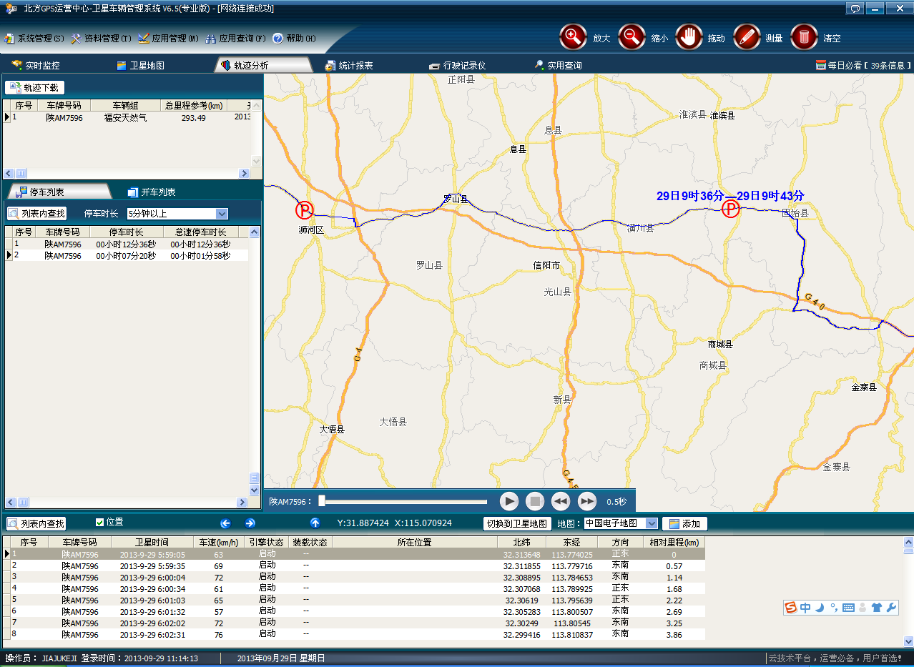This screenshot has width=914, height=667.
Task: Click 切换到卫星地图 button
Action: [517, 523]
